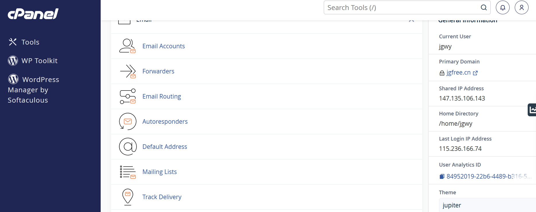536x212 pixels.
Task: Open the Theme jupiter dropdown
Action: [x=487, y=205]
